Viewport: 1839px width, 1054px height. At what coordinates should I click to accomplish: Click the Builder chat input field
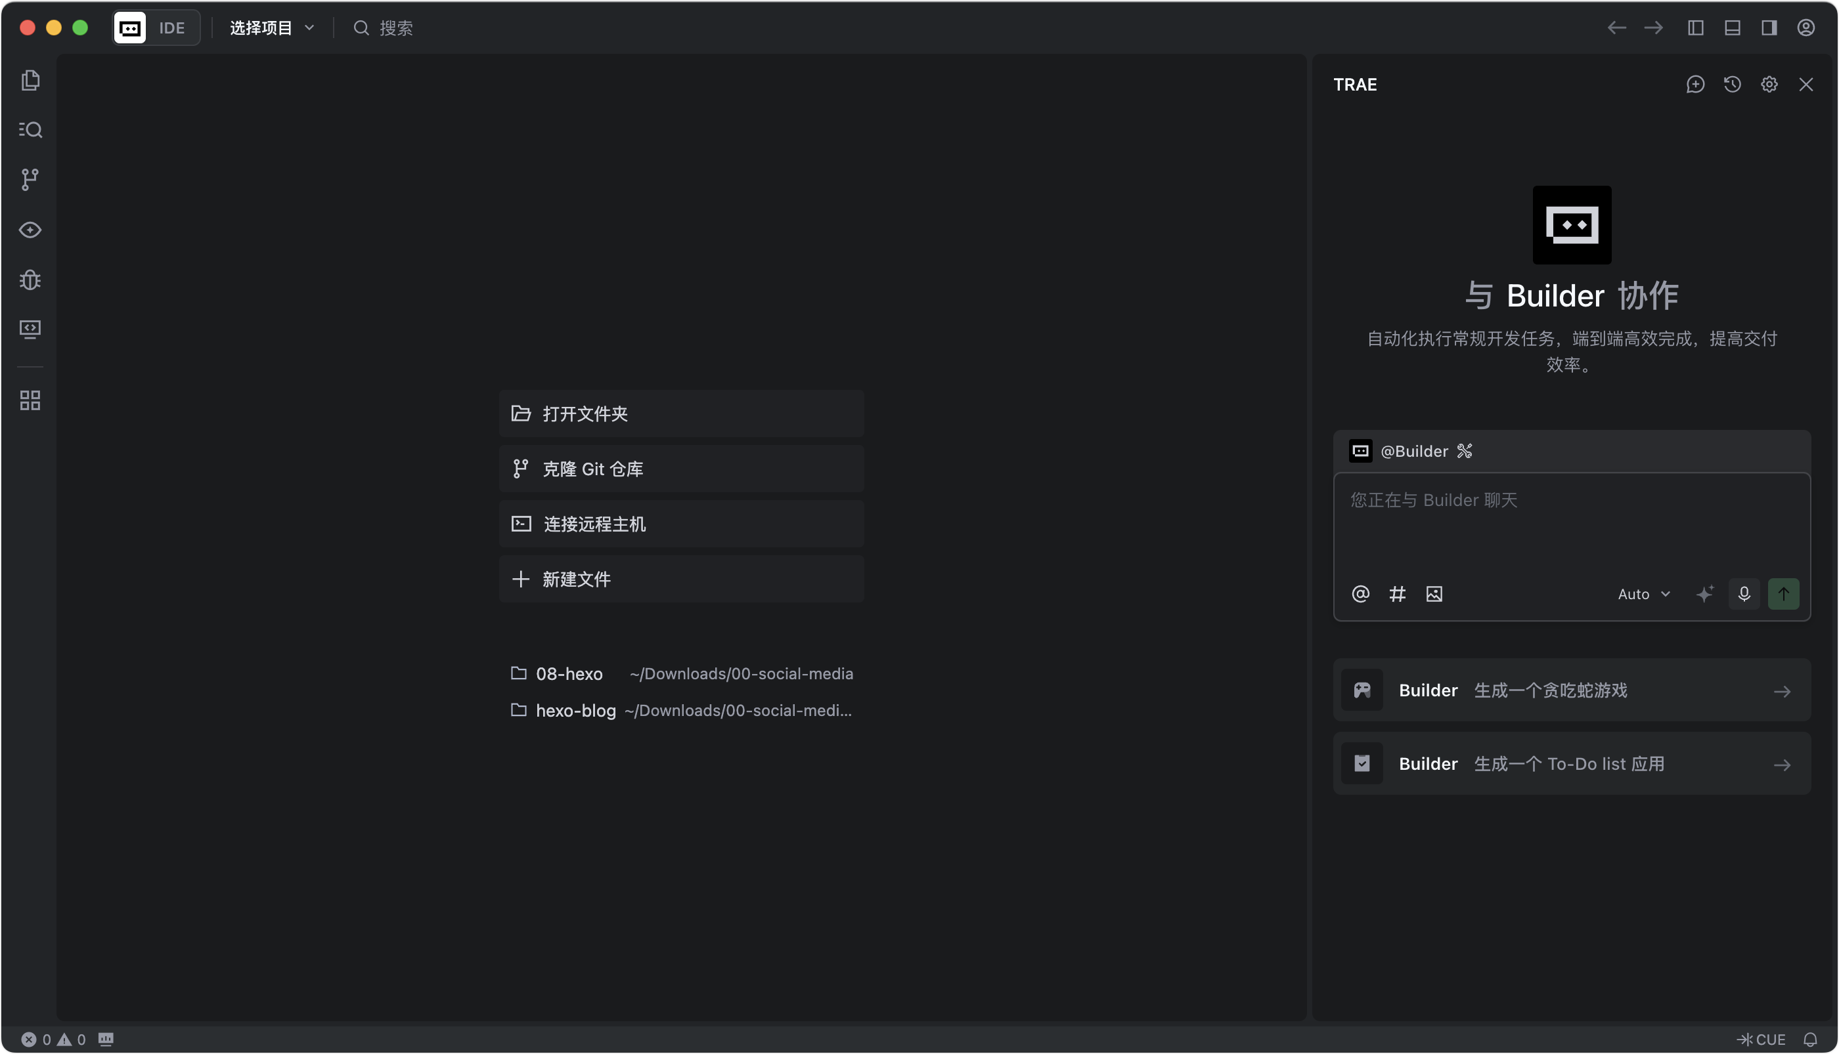tap(1570, 522)
